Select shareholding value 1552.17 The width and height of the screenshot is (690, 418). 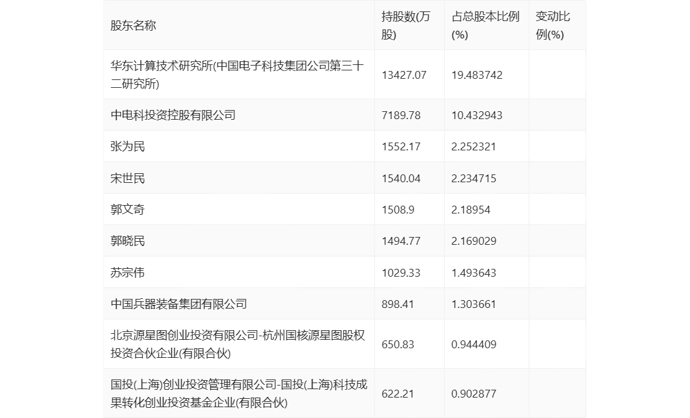tap(401, 147)
